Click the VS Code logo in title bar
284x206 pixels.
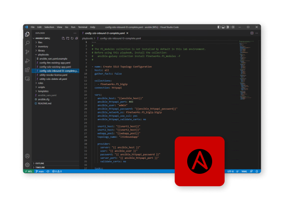point(26,27)
